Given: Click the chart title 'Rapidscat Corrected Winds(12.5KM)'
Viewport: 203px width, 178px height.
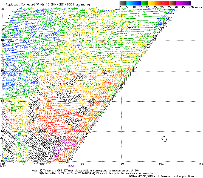Looking at the screenshot, I should [32, 5].
